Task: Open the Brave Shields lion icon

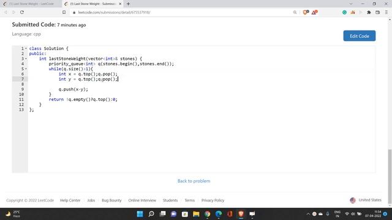Action: 306,12
